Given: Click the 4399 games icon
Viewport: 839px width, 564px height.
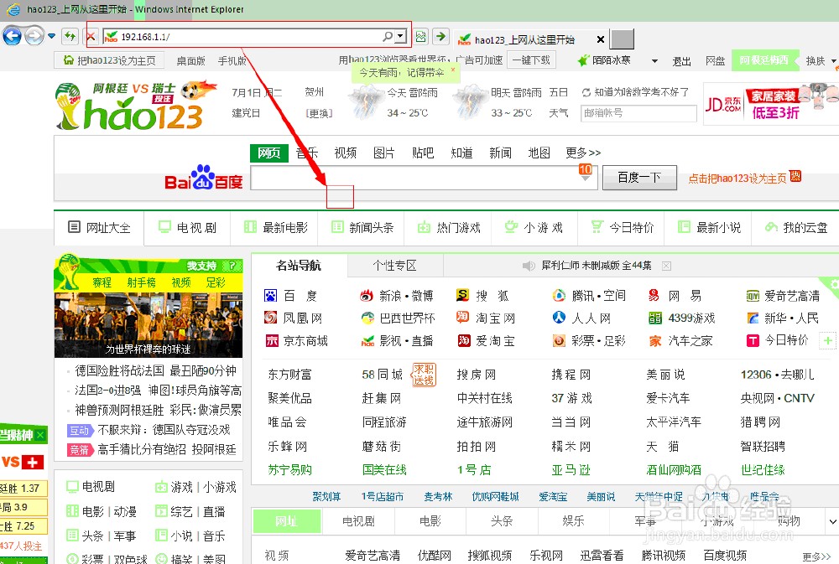Looking at the screenshot, I should (655, 318).
